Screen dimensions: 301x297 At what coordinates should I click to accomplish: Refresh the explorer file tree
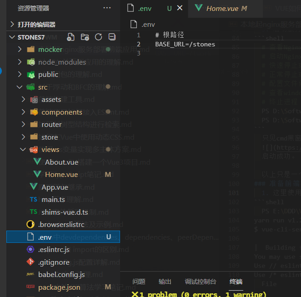pyautogui.click(x=99, y=37)
